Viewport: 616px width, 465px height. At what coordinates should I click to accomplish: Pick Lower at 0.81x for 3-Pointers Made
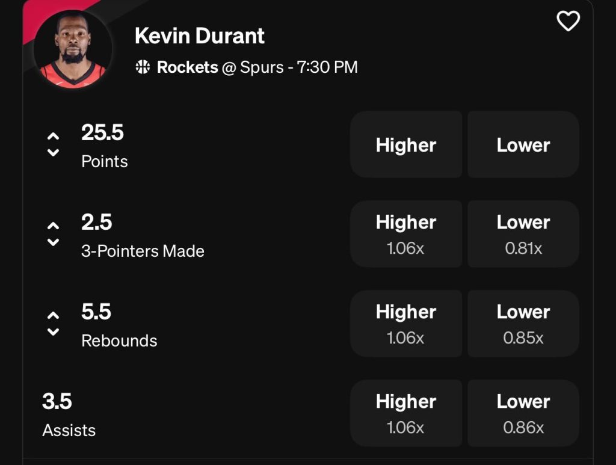point(522,233)
